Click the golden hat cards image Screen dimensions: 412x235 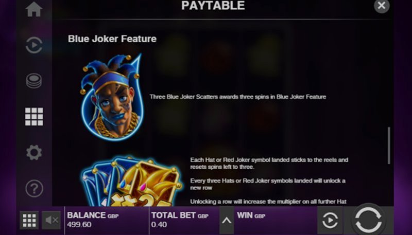[131, 181]
